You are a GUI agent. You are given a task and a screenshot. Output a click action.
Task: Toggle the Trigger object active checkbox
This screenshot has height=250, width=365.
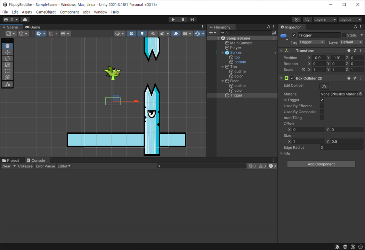[x=294, y=35]
